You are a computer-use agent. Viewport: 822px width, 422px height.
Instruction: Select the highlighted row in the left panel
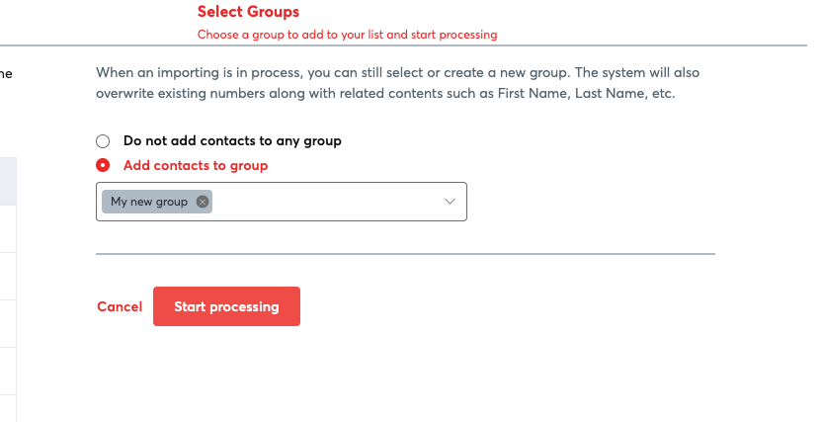pyautogui.click(x=8, y=182)
